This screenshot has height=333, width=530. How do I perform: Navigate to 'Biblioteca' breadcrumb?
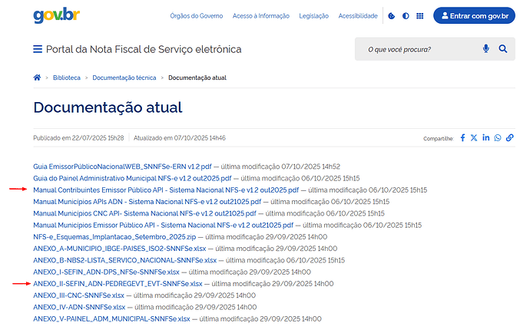pyautogui.click(x=66, y=77)
